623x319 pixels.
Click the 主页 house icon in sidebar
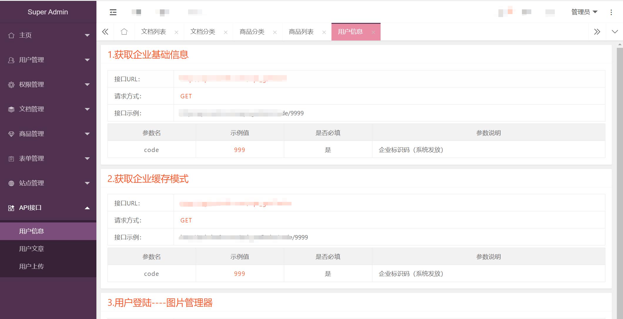(11, 35)
